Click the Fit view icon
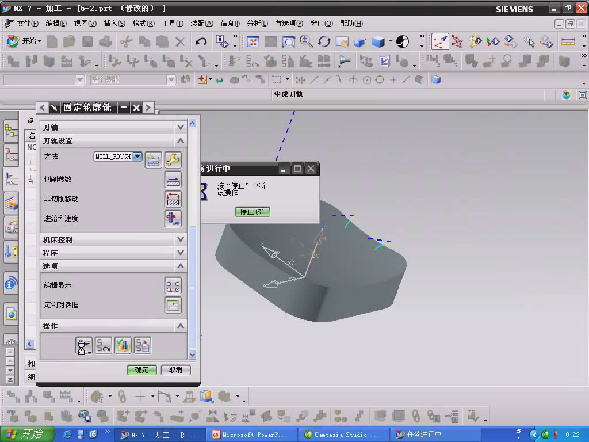Image resolution: width=589 pixels, height=442 pixels. coord(253,41)
